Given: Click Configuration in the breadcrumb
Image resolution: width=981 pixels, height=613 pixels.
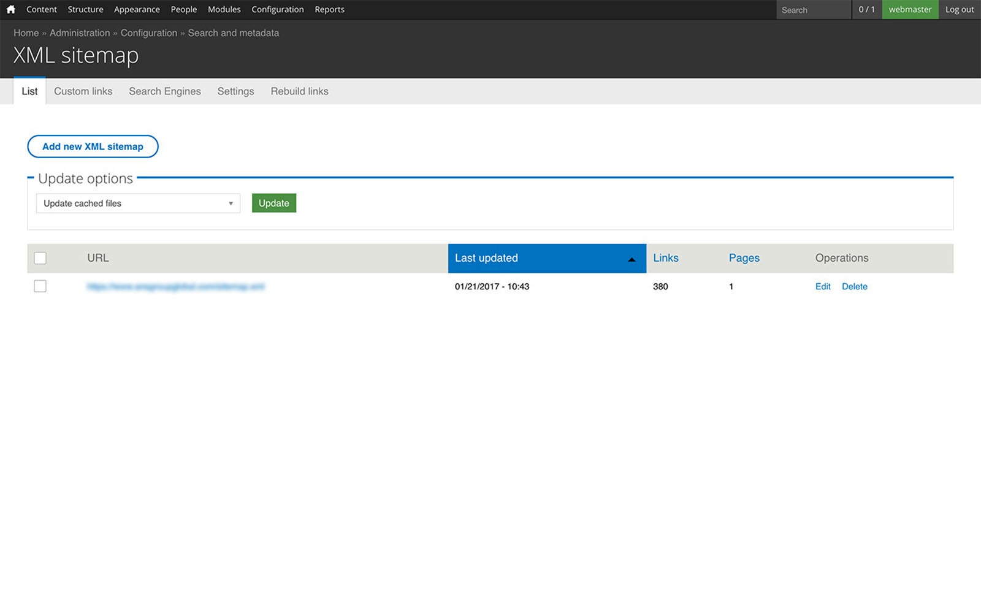Looking at the screenshot, I should point(149,33).
